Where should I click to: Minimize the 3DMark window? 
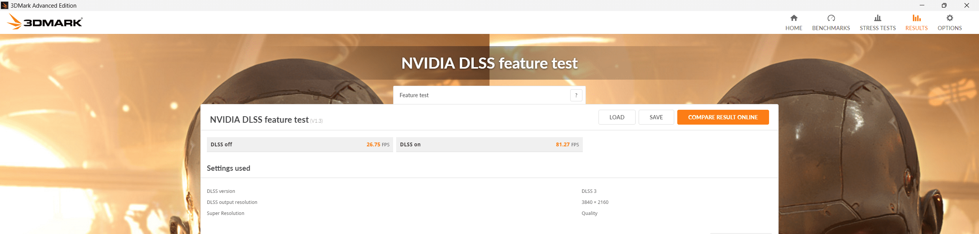(x=922, y=5)
